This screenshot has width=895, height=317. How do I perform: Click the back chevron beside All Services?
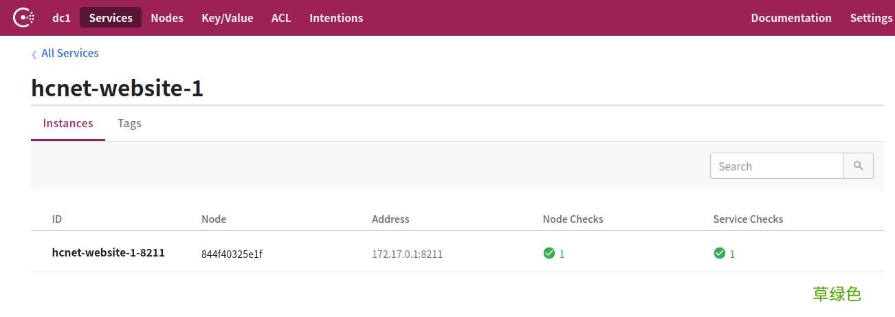34,54
